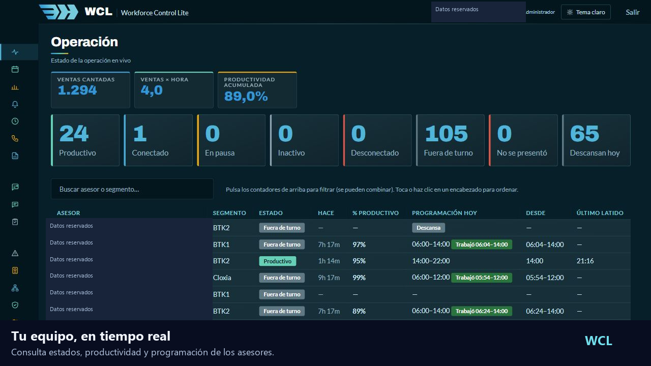Viewport: 651px width, 366px height.
Task: Open the orange ID badge sidebar icon
Action: click(x=15, y=270)
